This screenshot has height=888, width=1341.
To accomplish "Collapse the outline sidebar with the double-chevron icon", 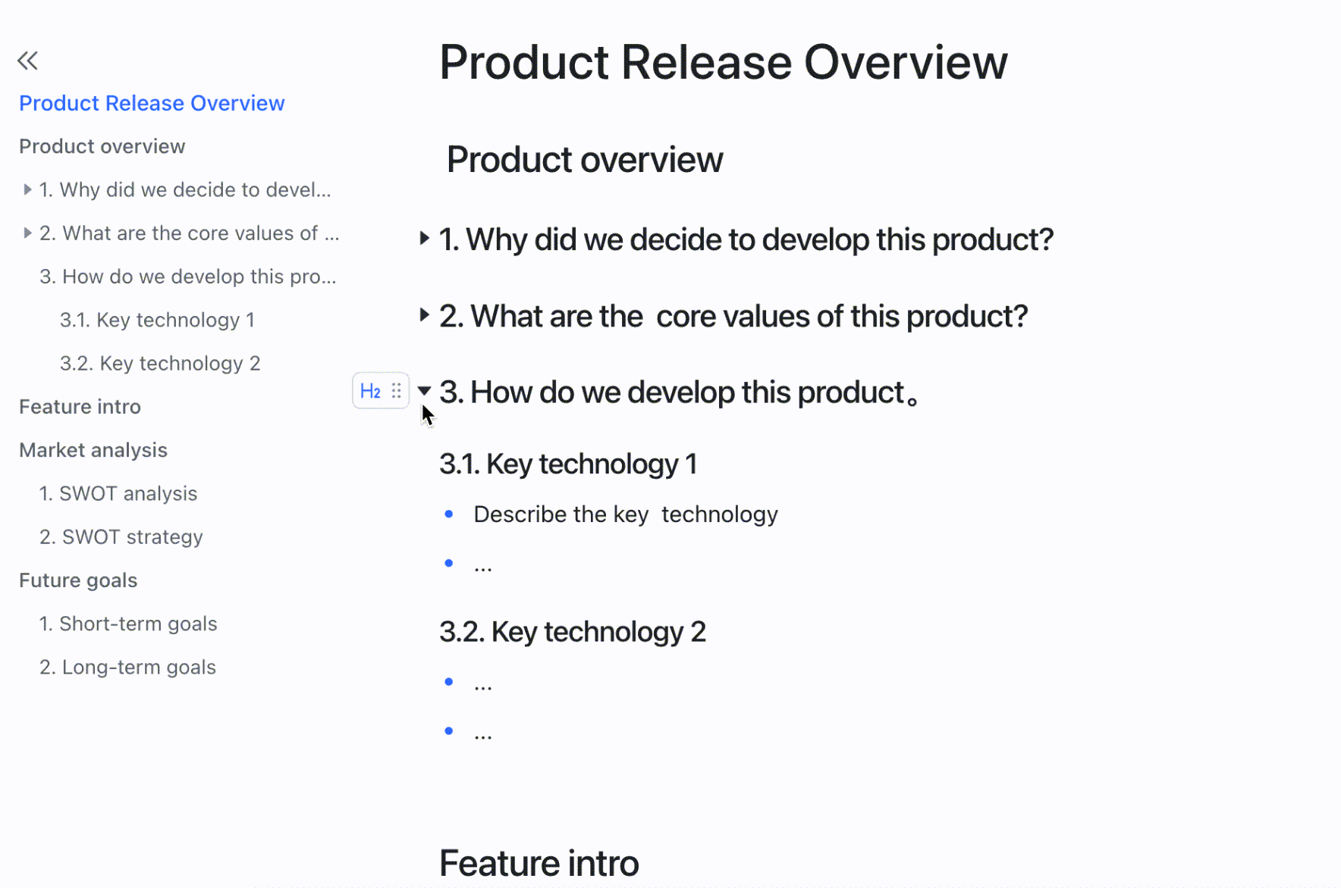I will pos(27,60).
